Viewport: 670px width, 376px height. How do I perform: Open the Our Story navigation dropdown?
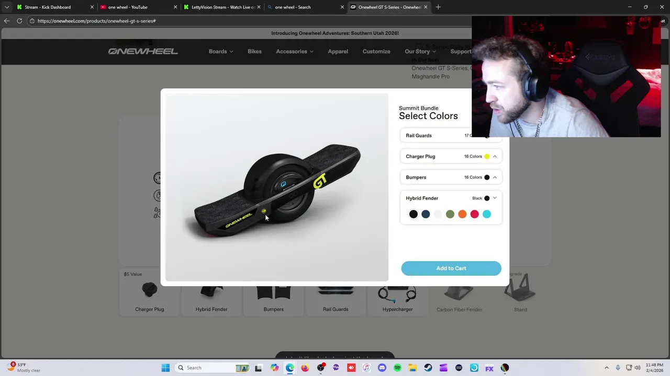click(420, 51)
